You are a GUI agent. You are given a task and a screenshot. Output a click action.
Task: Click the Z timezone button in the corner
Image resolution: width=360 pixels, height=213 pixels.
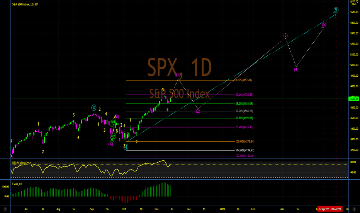point(5,209)
